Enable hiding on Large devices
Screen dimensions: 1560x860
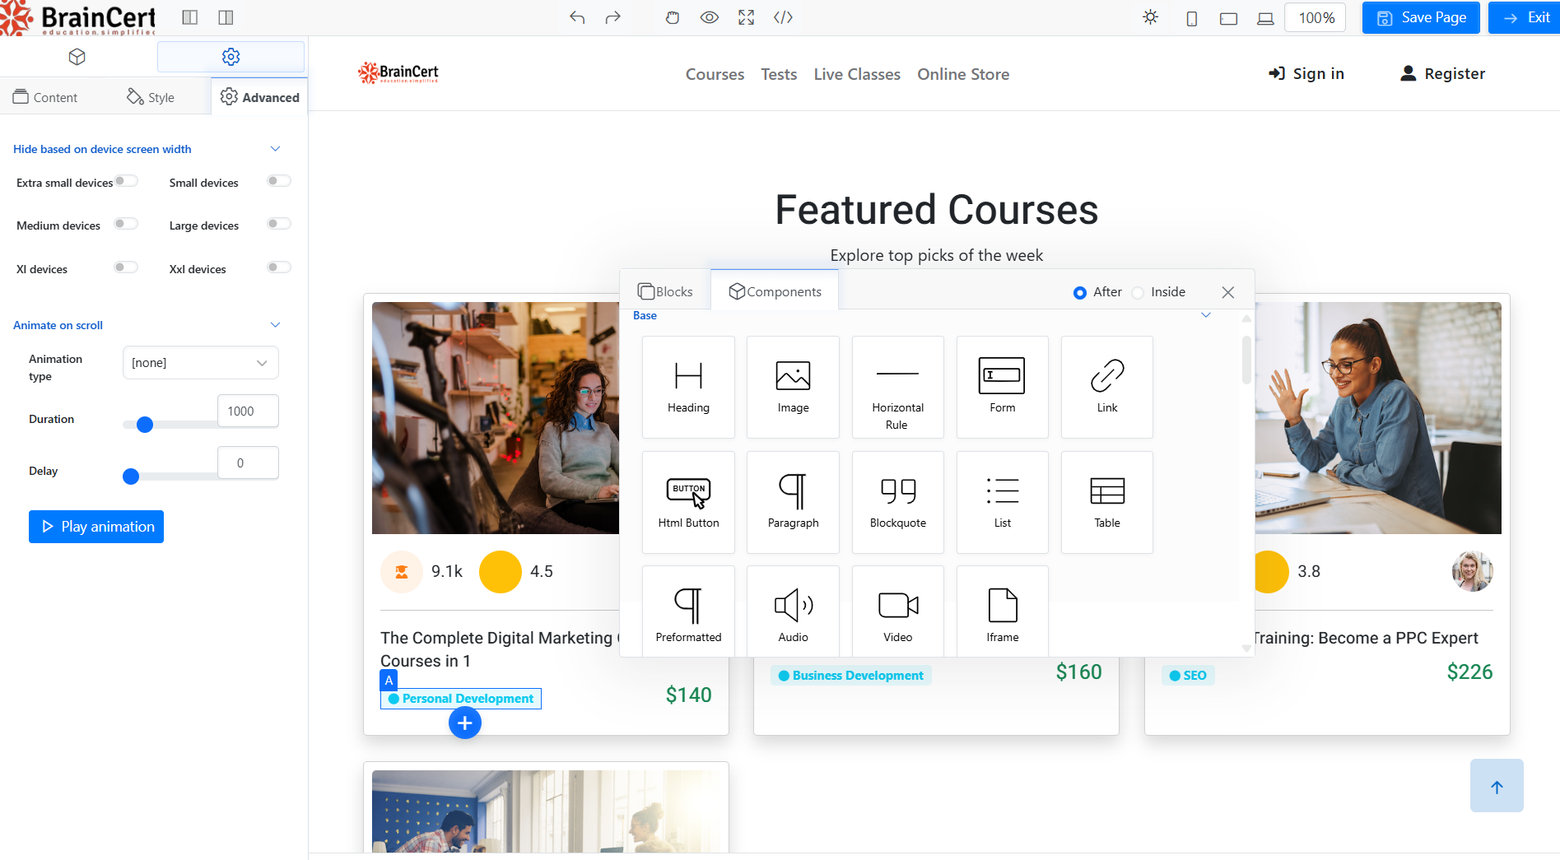(278, 223)
